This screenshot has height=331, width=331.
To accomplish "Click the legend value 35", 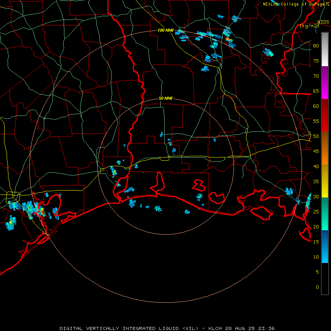I will click(x=316, y=182).
